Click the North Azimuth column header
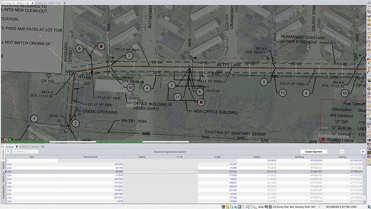Viewport: 371px width, 209px height. (x=91, y=157)
